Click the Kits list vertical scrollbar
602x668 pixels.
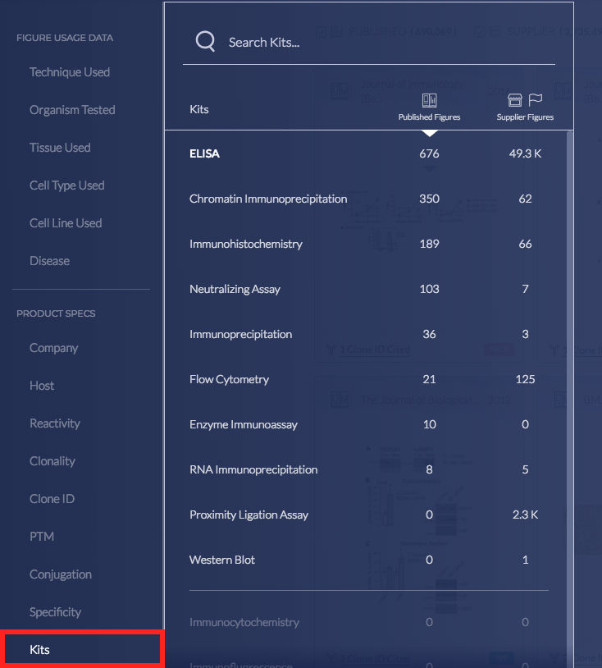tap(570, 399)
